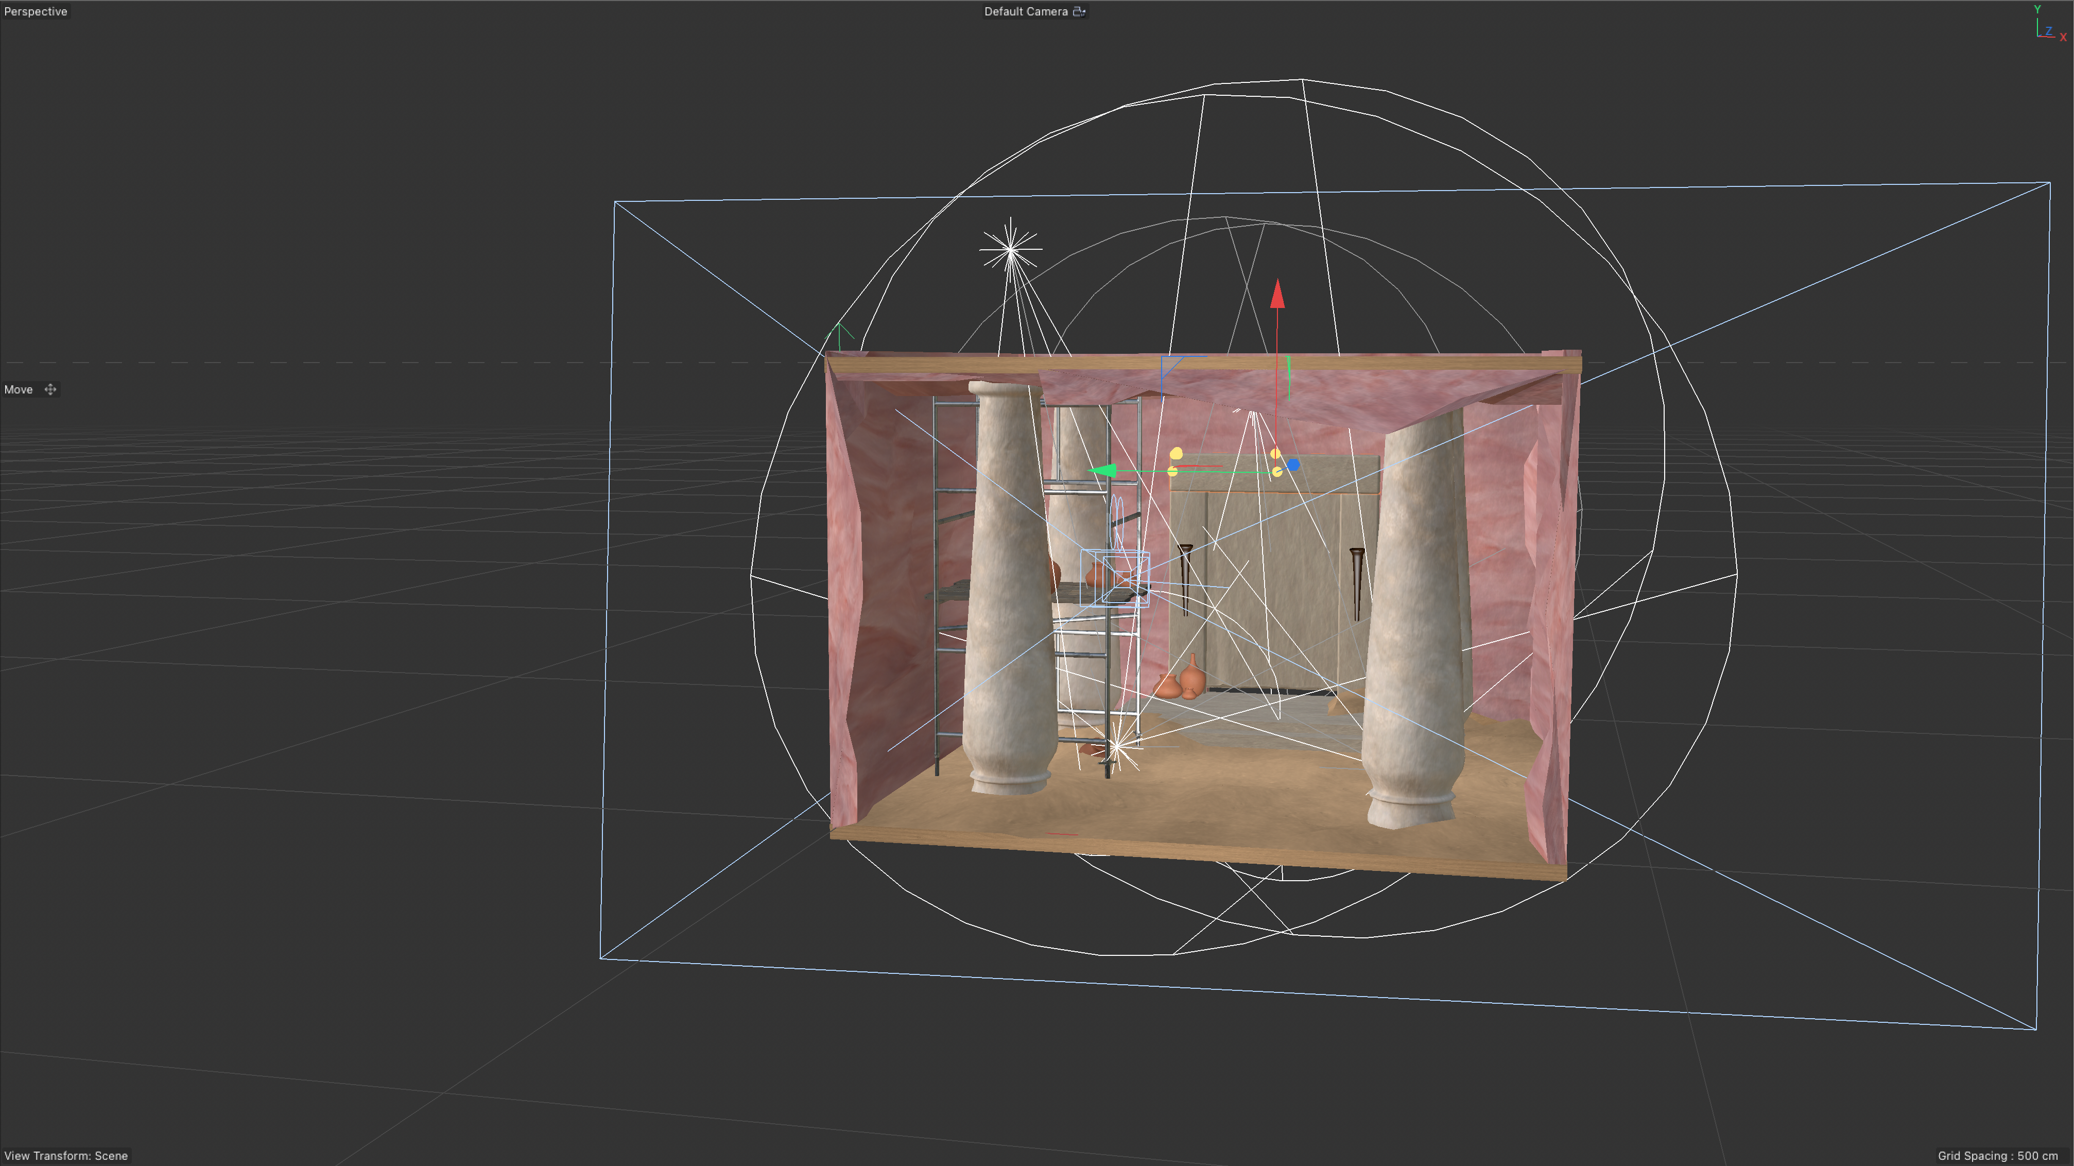Click the upper-left yellow plane handle of gizmo
Image resolution: width=2074 pixels, height=1166 pixels.
click(1177, 454)
